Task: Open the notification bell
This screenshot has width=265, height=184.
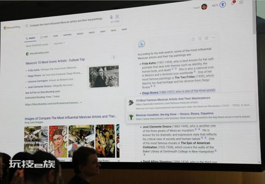Action: tap(233, 3)
